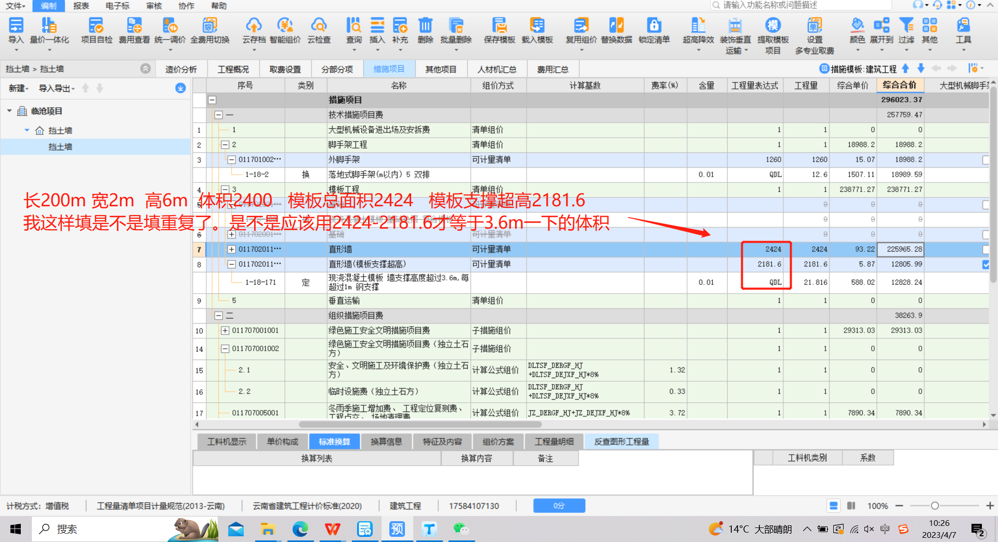
Task: Open the 颜色 color tool
Action: pos(858,30)
